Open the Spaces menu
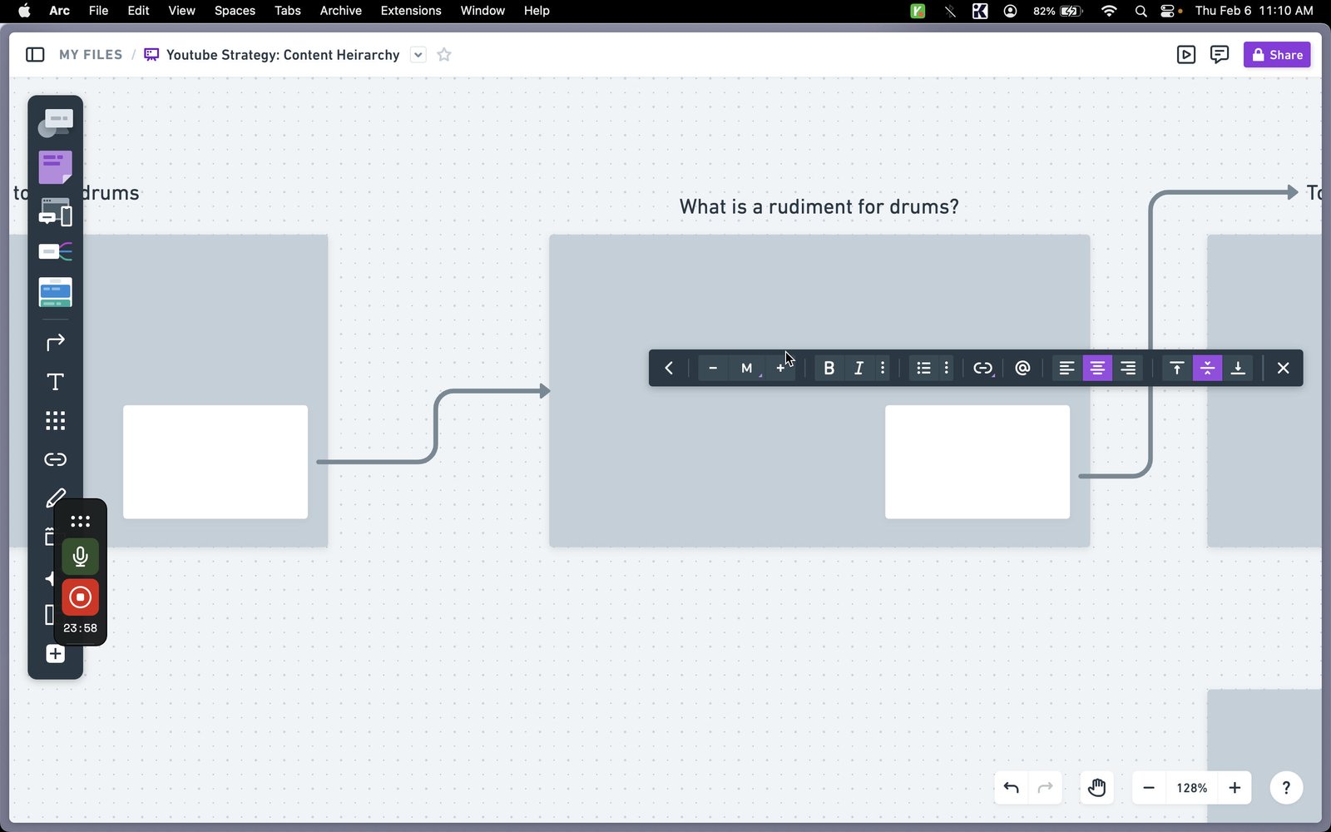The width and height of the screenshot is (1331, 832). (x=235, y=11)
